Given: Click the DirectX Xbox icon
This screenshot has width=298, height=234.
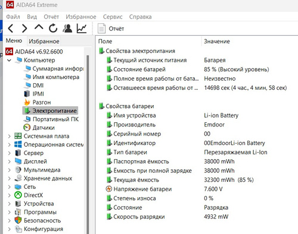Looking at the screenshot, I should 18,195.
